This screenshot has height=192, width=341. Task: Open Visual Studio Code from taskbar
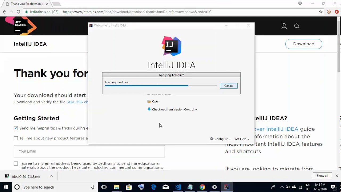(x=178, y=187)
